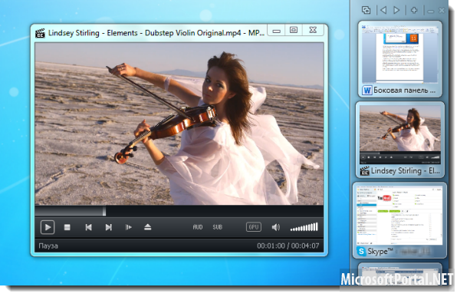460x297 pixels.
Task: Click the windows switcher icon in side panel
Action: 366,10
